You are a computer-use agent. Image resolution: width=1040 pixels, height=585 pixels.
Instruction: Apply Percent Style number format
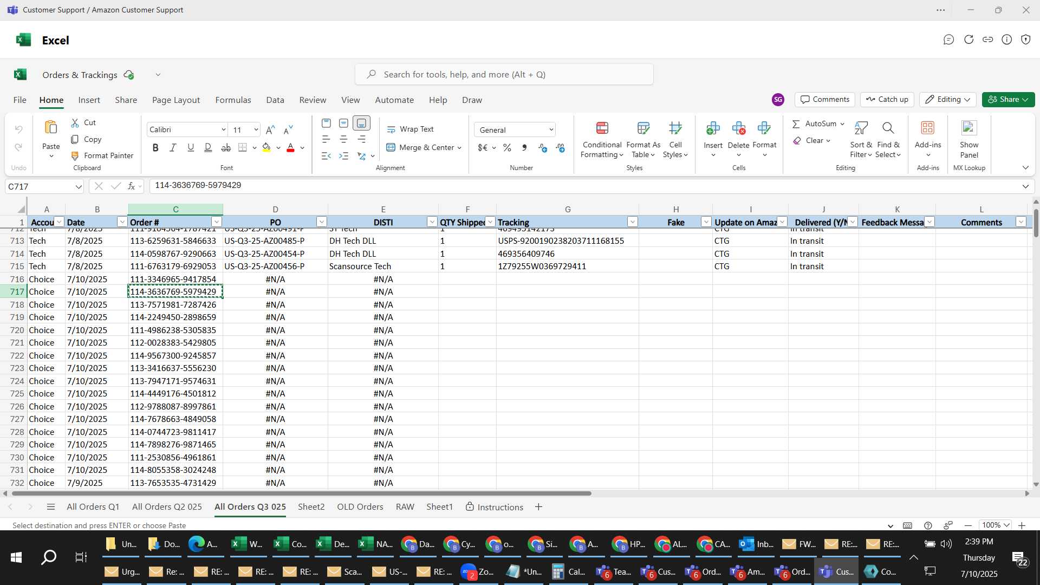tap(507, 148)
